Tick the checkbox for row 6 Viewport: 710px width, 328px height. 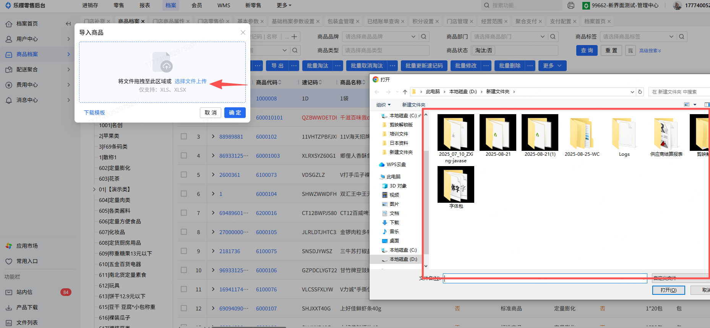pyautogui.click(x=184, y=194)
